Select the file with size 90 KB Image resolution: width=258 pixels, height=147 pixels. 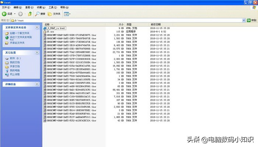tap(71, 104)
